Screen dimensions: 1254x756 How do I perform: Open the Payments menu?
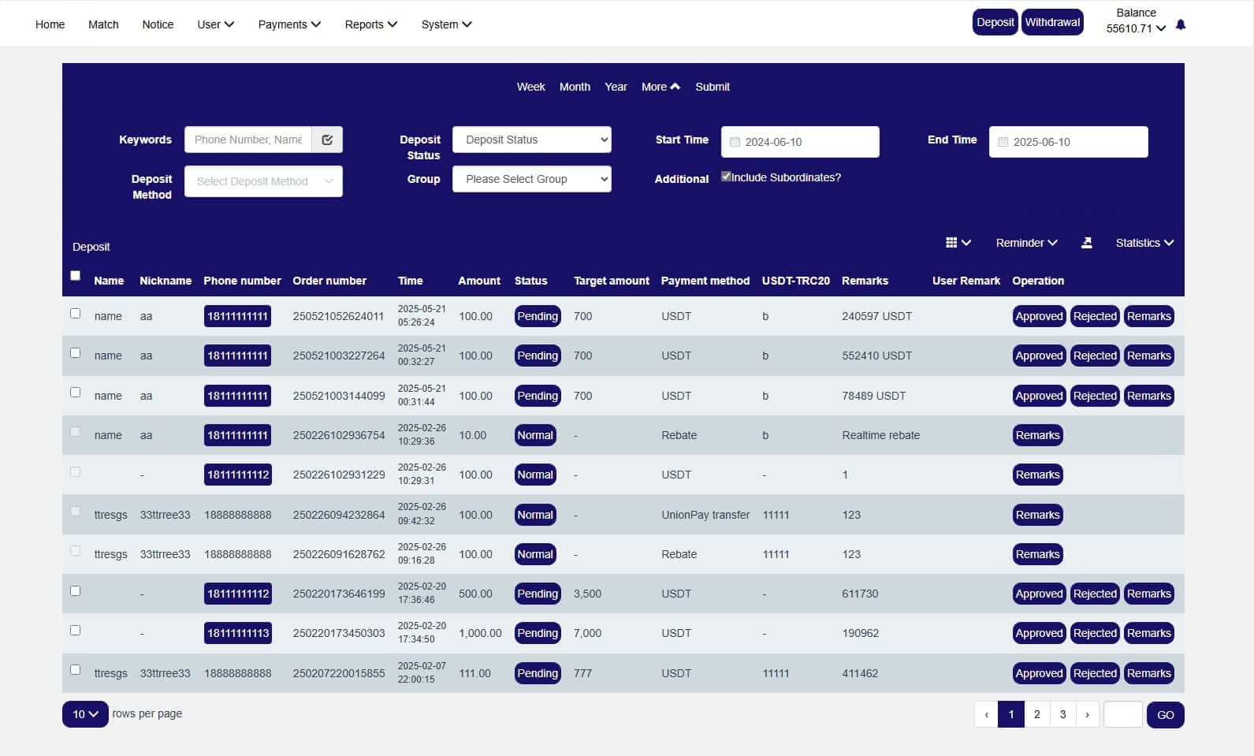288,24
